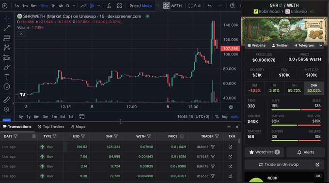Toggle auto scale on the chart
Viewport: 329px width, 183px height.
coord(235,116)
